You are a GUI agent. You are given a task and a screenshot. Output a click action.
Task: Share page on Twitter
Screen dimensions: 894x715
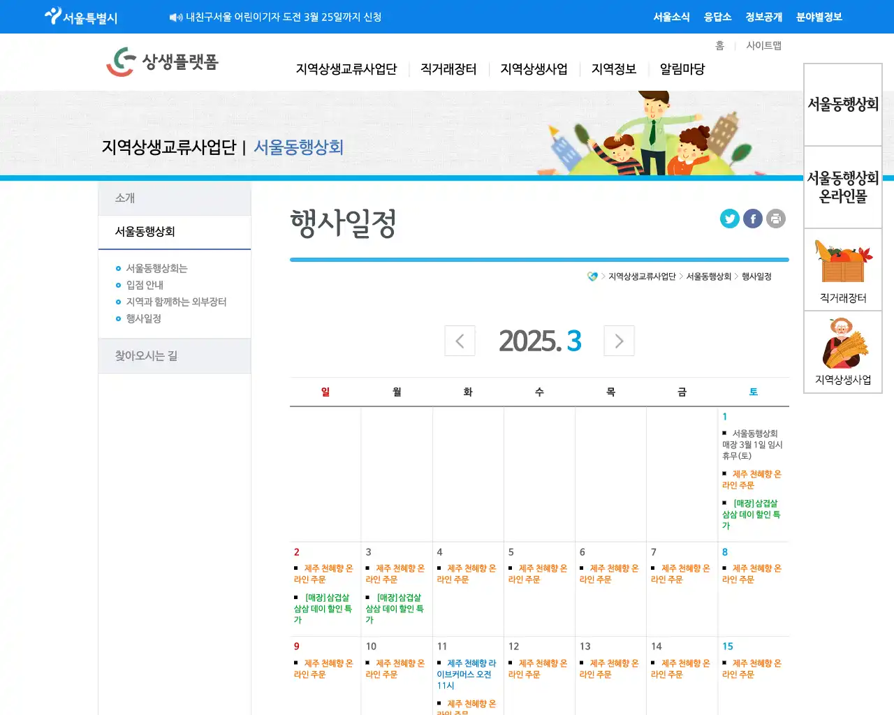coord(730,219)
